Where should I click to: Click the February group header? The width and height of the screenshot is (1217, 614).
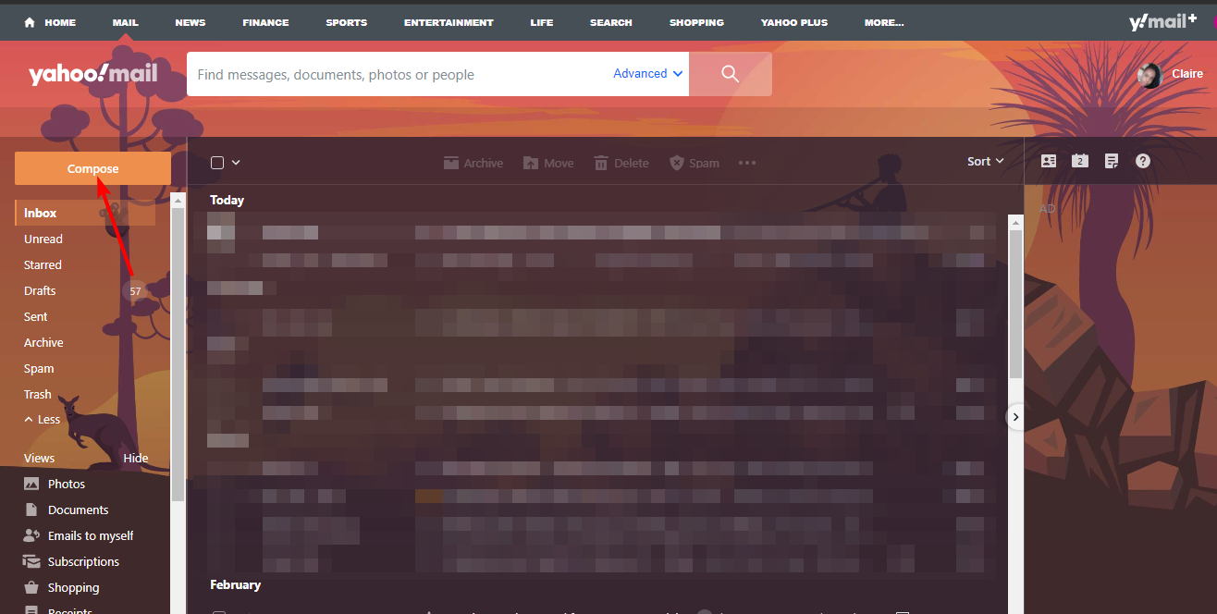[235, 584]
